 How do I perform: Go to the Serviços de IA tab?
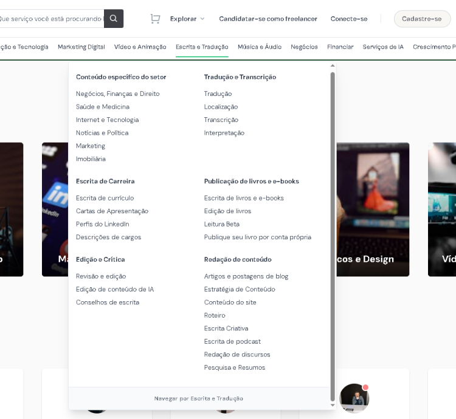point(383,47)
